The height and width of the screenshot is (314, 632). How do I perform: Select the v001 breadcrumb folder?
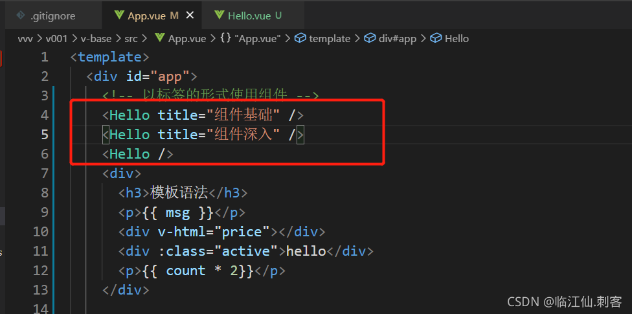coord(55,39)
